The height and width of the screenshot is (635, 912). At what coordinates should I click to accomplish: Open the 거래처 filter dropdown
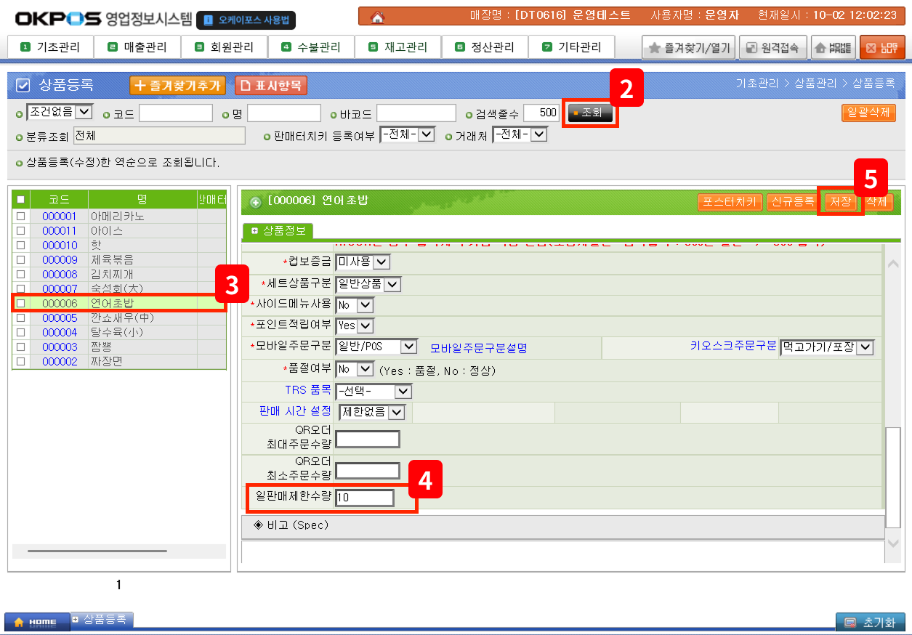[x=538, y=134]
